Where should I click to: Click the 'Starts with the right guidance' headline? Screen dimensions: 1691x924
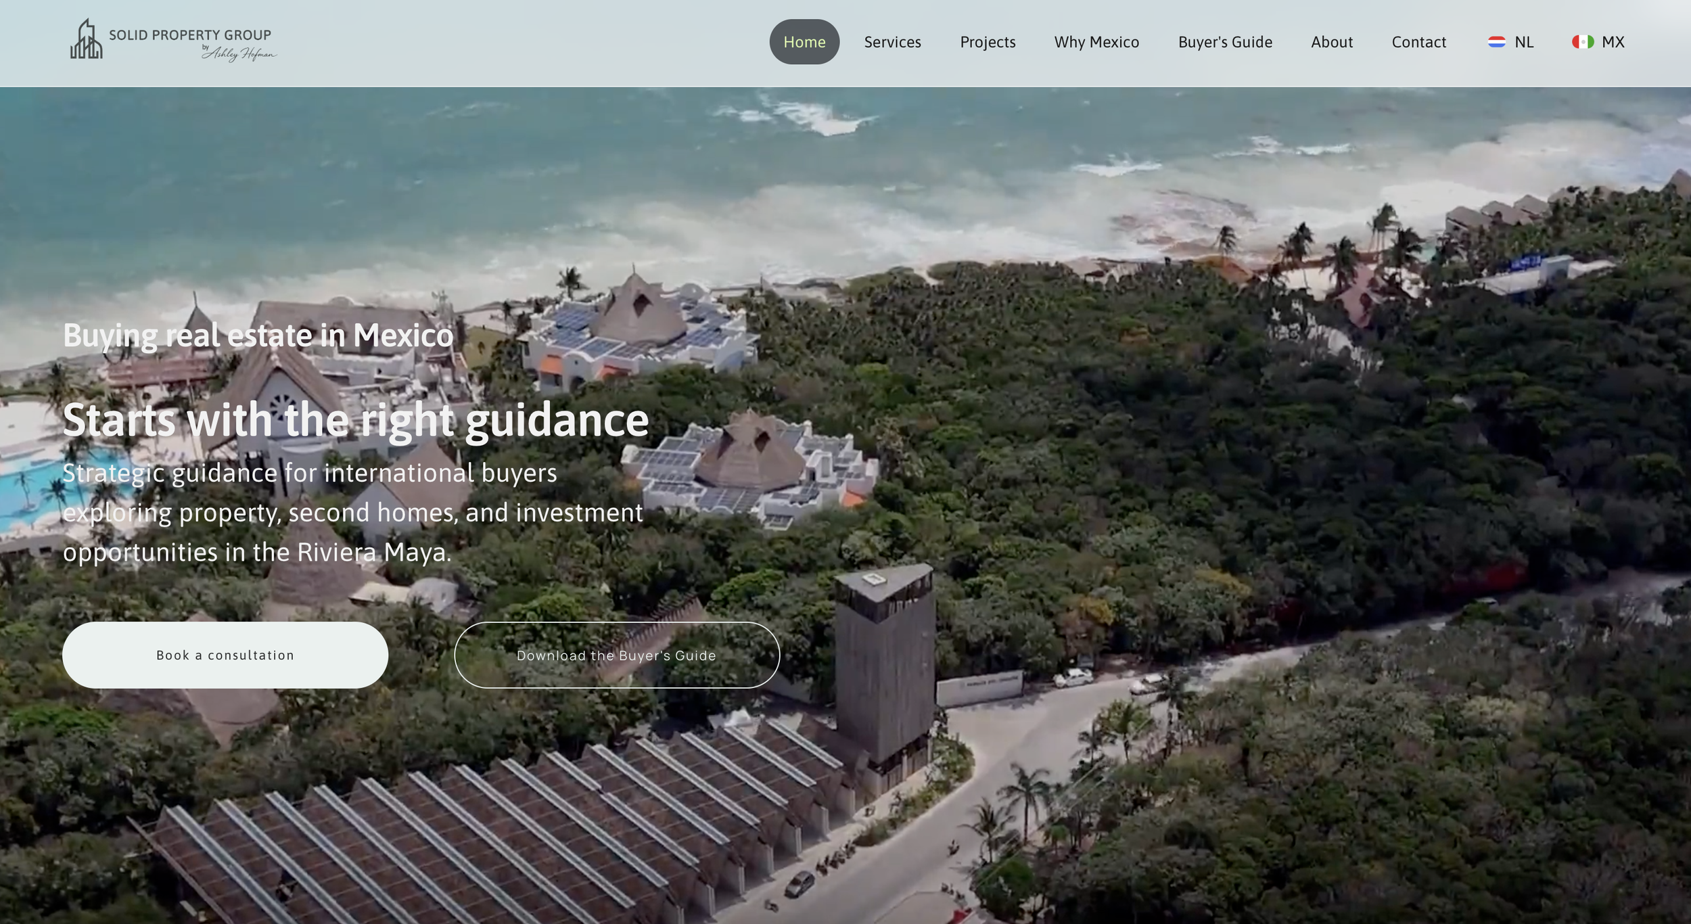356,421
